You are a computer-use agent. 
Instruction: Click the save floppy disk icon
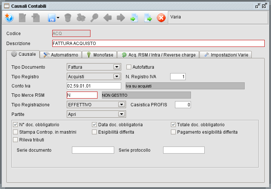tap(50, 18)
